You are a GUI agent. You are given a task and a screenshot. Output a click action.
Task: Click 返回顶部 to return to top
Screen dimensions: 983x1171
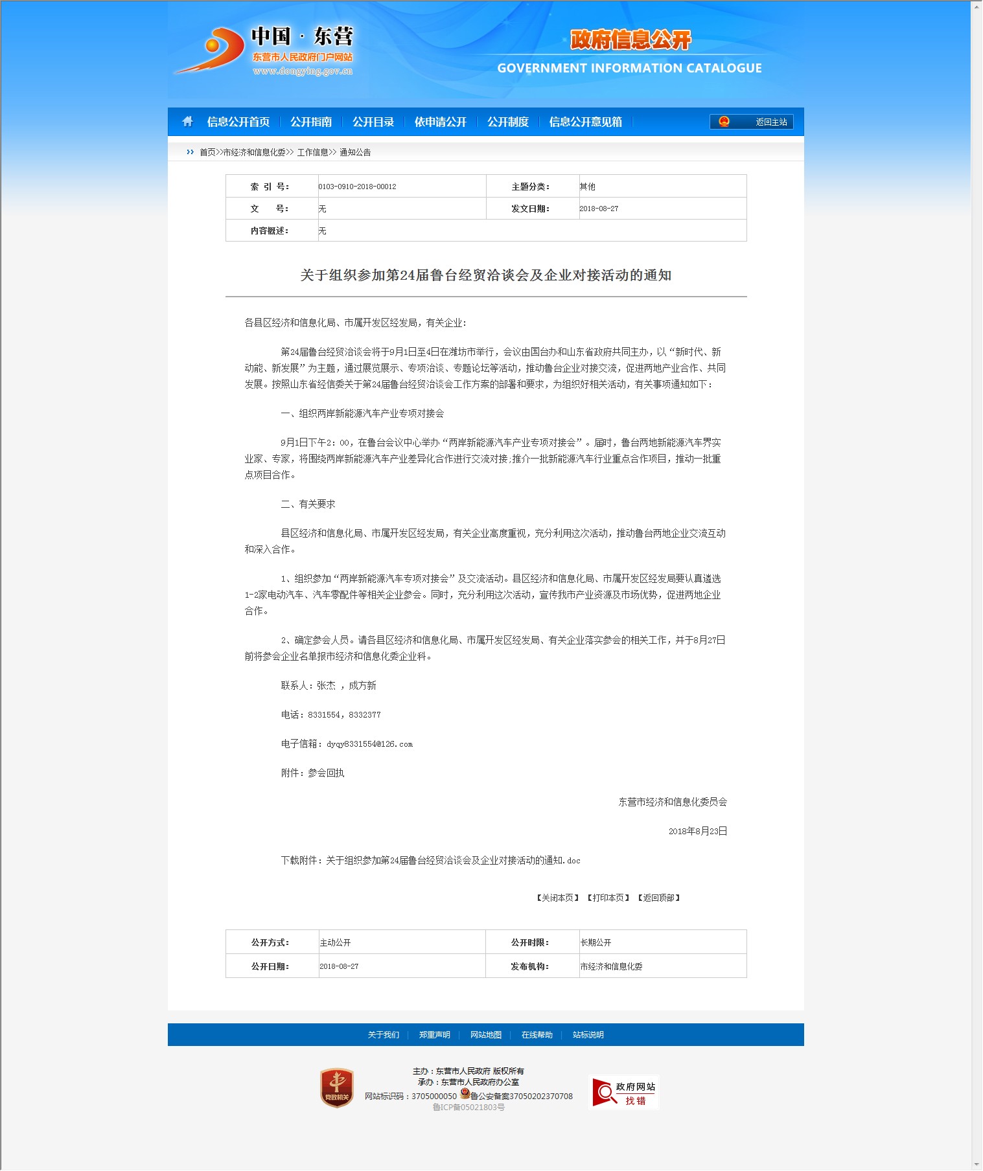tap(658, 898)
